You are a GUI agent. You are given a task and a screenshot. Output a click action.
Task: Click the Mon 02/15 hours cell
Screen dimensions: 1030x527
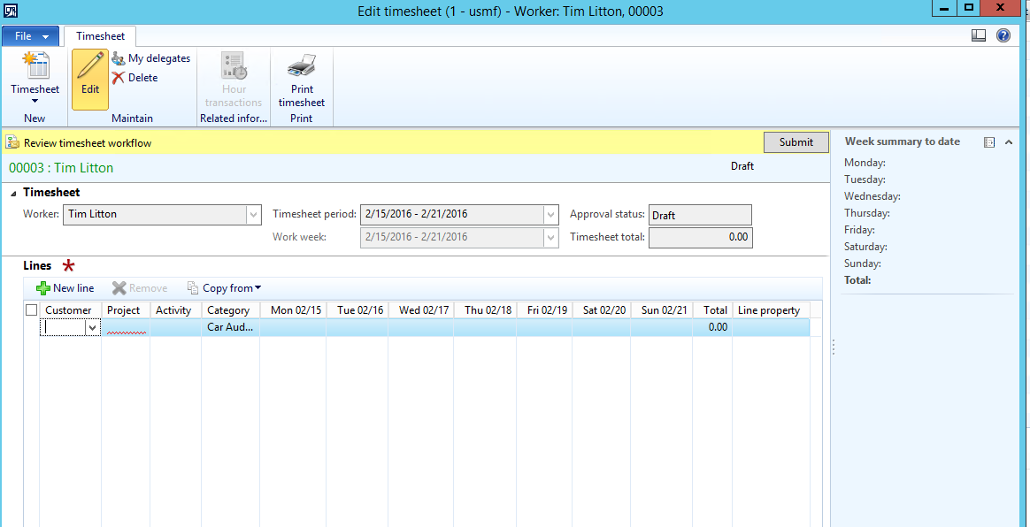pos(293,327)
